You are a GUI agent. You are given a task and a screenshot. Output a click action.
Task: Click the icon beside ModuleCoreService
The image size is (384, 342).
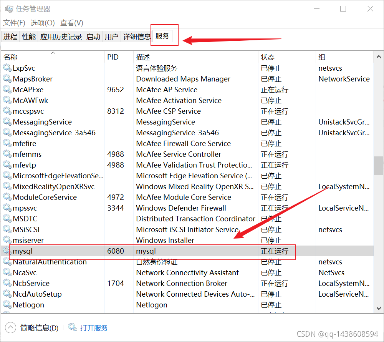(7, 197)
